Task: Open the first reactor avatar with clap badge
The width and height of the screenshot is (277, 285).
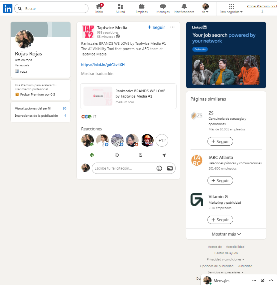Action: (x=87, y=140)
